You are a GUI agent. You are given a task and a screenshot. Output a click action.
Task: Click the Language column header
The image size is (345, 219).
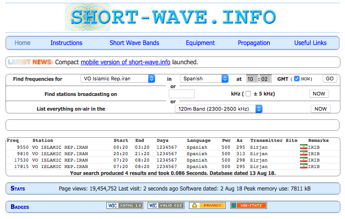199,140
